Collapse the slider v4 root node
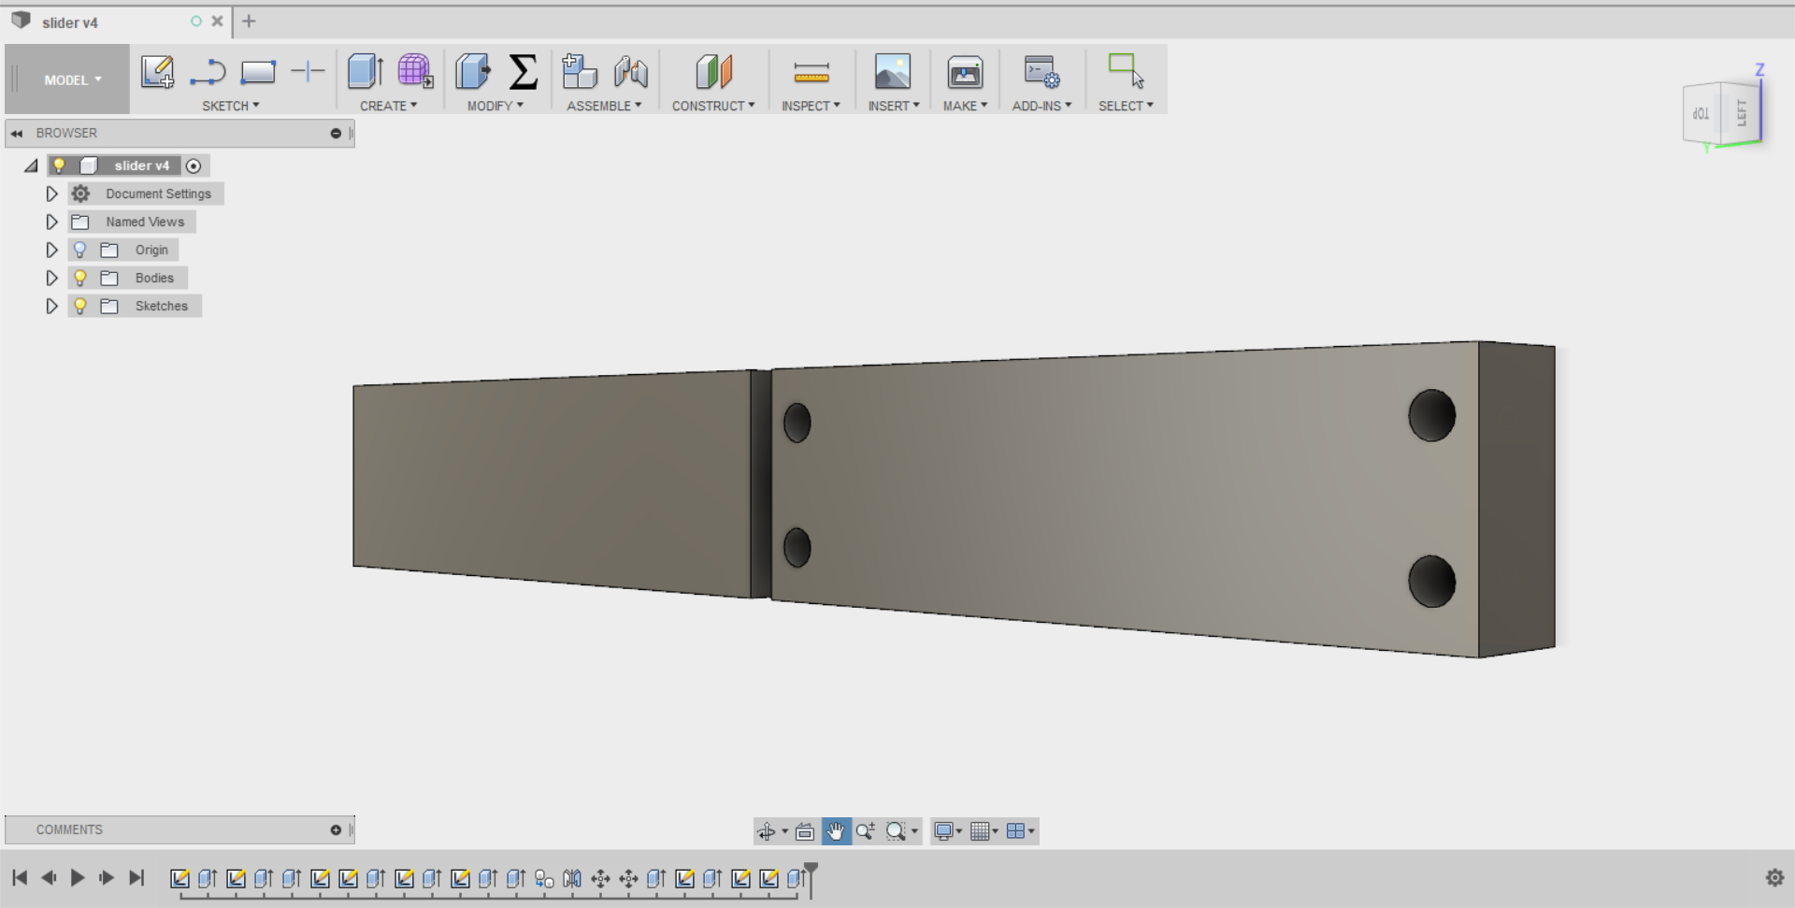1795x908 pixels. coord(31,166)
